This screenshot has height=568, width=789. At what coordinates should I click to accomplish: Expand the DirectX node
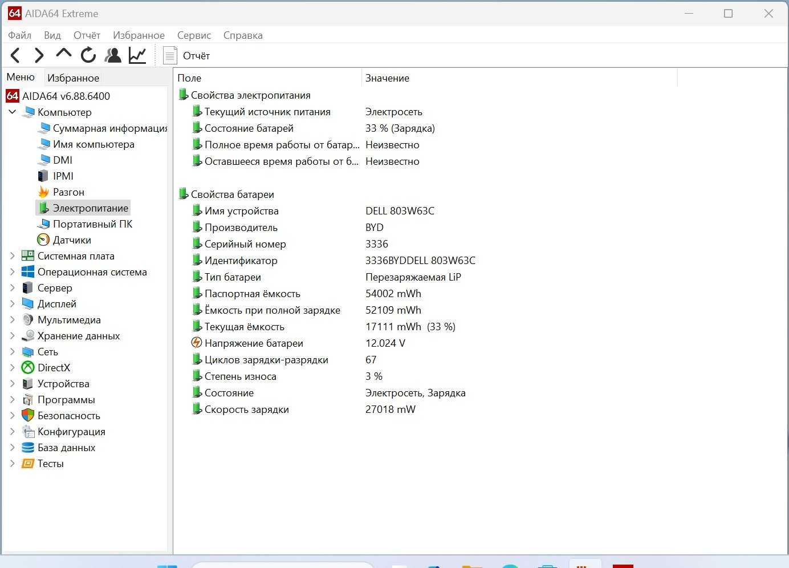[x=12, y=368]
